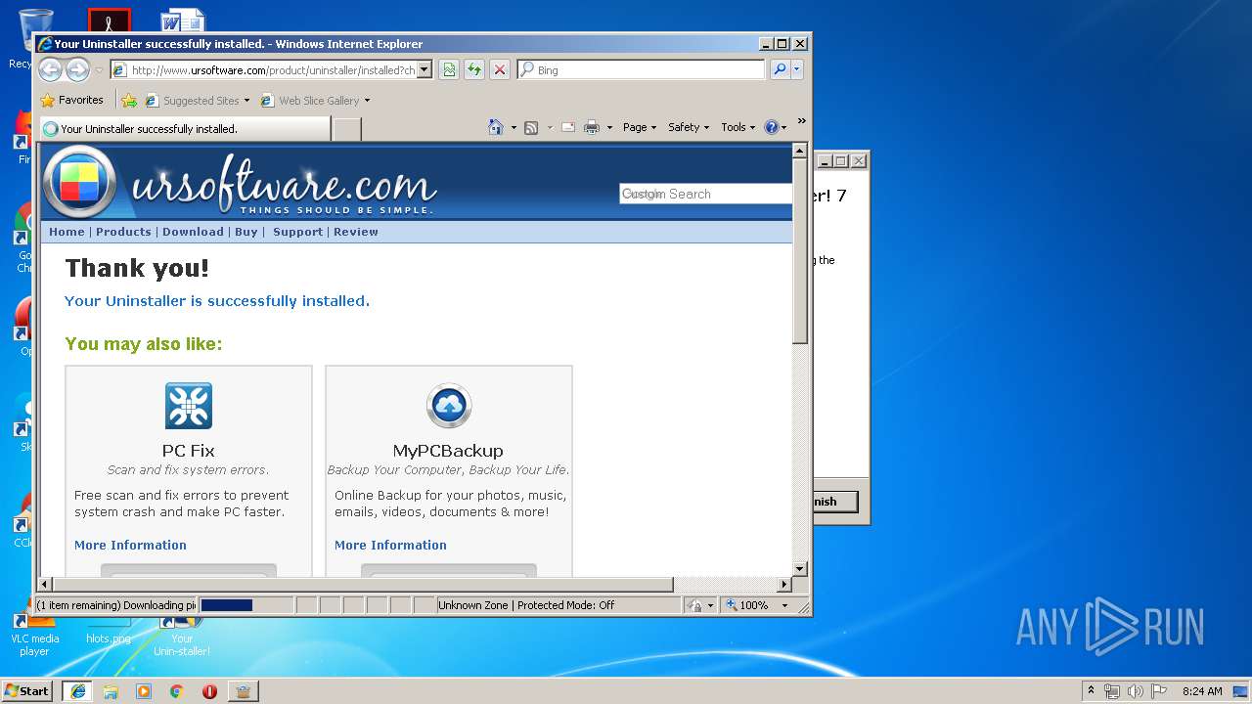The height and width of the screenshot is (704, 1252).
Task: Click the Favorites button label
Action: click(80, 100)
